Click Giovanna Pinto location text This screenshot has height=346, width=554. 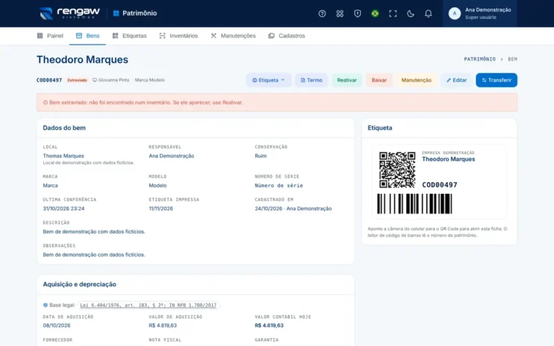point(113,80)
